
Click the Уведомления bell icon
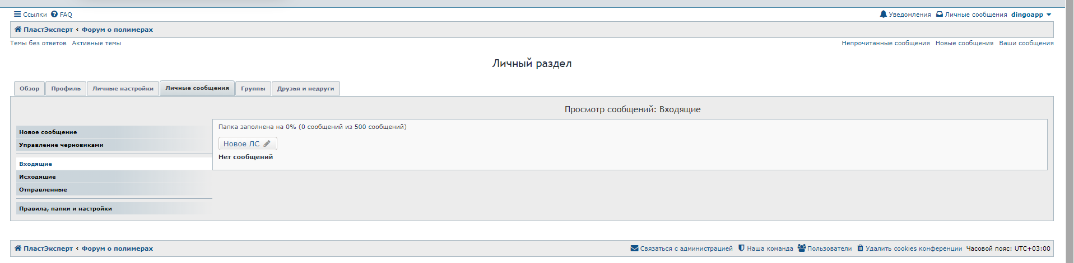pyautogui.click(x=884, y=15)
